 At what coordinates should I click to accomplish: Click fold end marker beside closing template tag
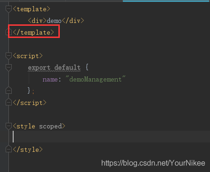click(x=8, y=32)
